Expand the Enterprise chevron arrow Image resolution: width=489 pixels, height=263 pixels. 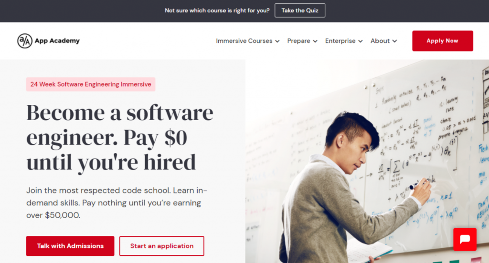(360, 41)
